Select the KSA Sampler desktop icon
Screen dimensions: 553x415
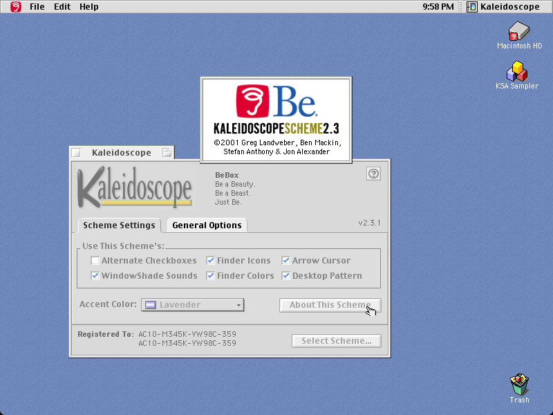[516, 71]
